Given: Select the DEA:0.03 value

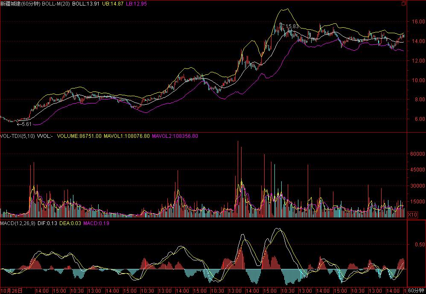Looking at the screenshot, I should pyautogui.click(x=70, y=223).
